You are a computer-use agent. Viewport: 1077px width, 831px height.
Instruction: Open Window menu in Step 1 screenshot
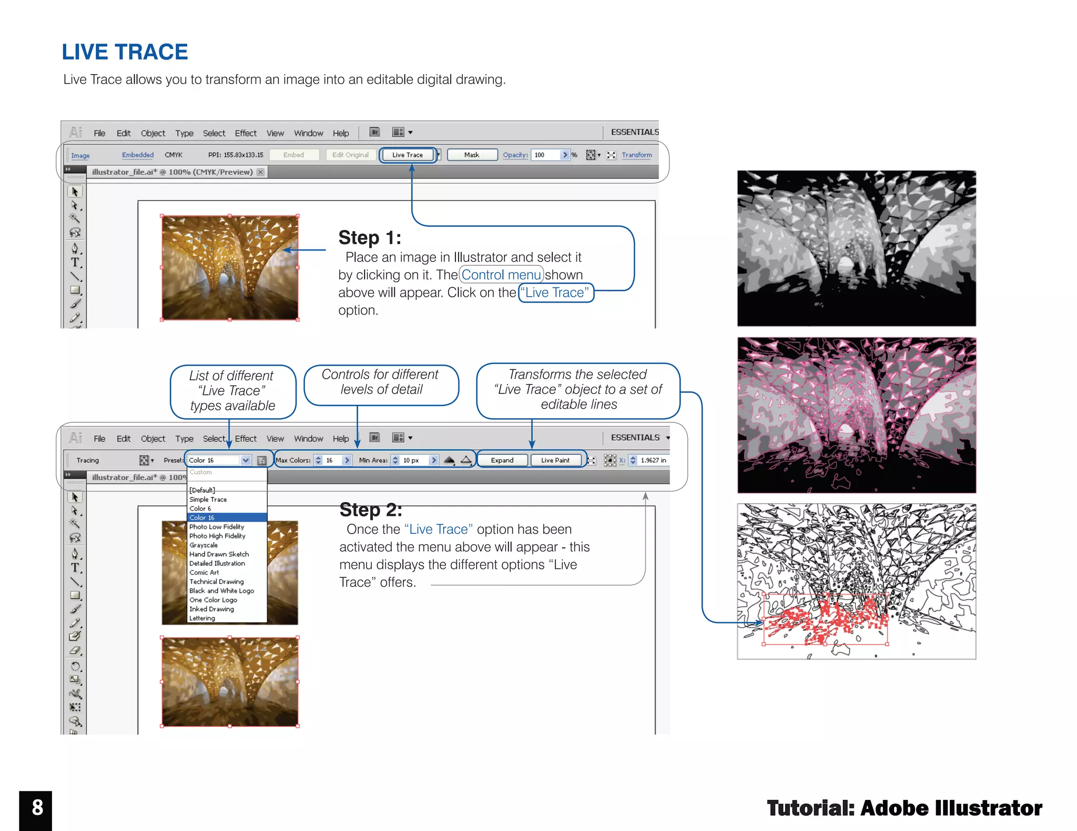(x=309, y=133)
